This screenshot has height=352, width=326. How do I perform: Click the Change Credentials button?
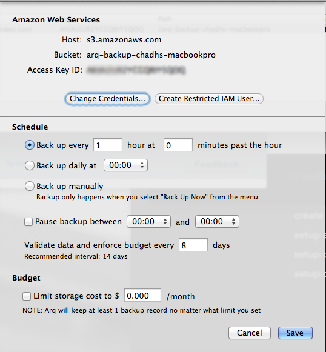[x=107, y=99]
